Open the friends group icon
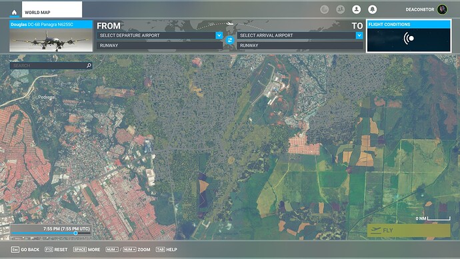Screen dimensions: 460x259 tap(340, 9)
